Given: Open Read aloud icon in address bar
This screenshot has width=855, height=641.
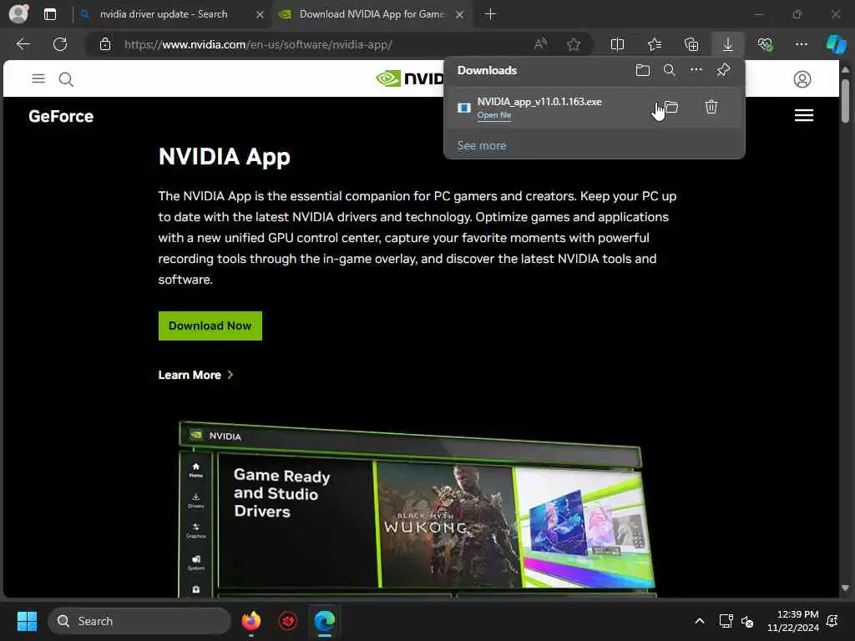Looking at the screenshot, I should click(x=540, y=44).
